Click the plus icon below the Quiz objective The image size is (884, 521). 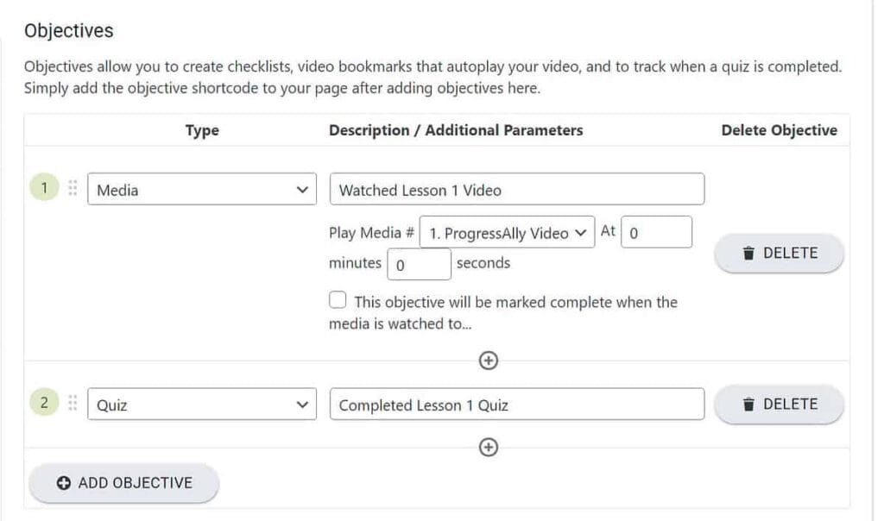[489, 447]
